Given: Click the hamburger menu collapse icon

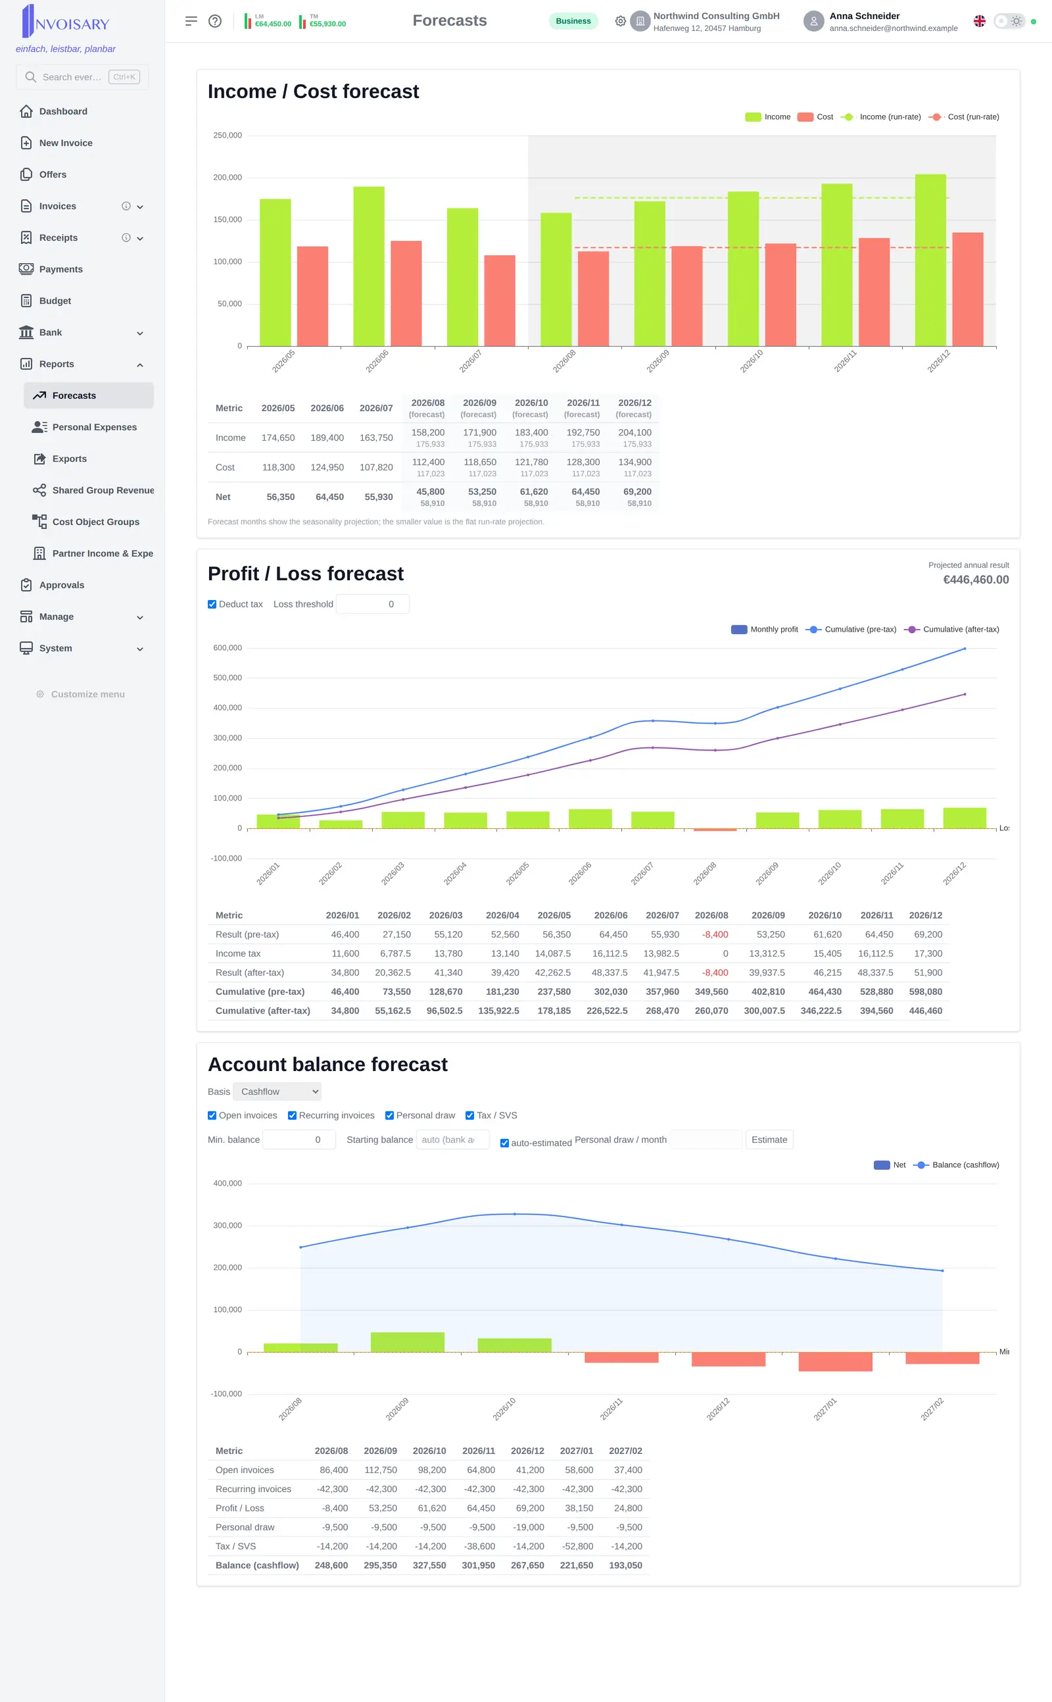Looking at the screenshot, I should click(x=191, y=21).
